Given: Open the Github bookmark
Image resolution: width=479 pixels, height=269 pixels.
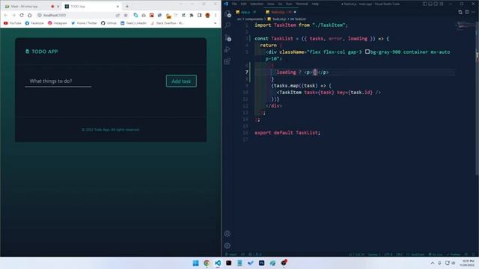Looking at the screenshot, I should click(x=109, y=23).
